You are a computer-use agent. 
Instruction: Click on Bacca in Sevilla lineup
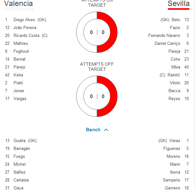[x=174, y=91]
